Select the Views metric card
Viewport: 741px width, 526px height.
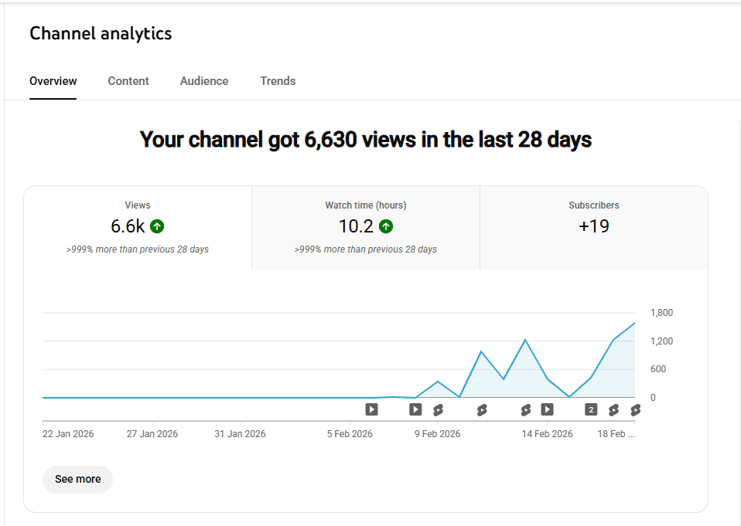click(x=138, y=226)
